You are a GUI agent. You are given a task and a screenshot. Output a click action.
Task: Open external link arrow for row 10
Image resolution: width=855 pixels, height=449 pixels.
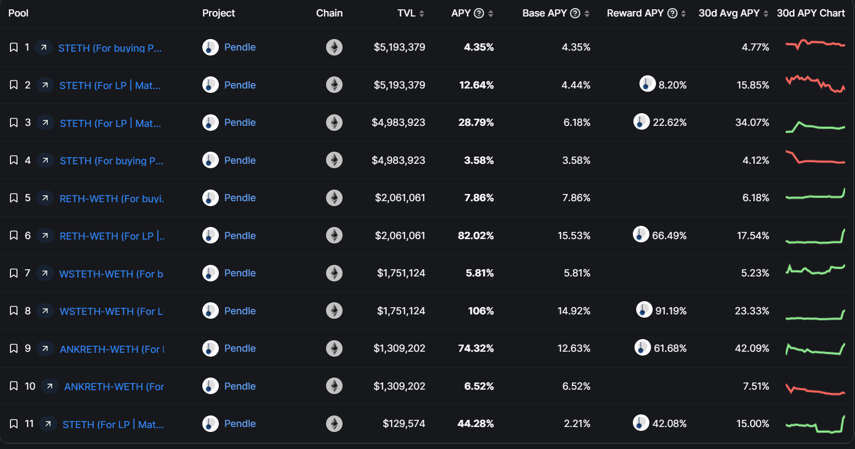pyautogui.click(x=49, y=386)
